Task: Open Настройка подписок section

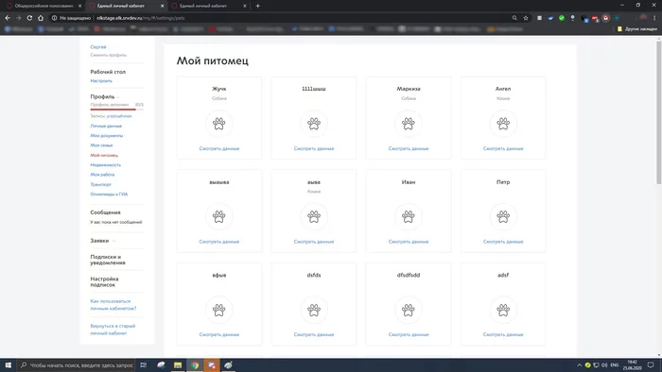Action: click(104, 282)
